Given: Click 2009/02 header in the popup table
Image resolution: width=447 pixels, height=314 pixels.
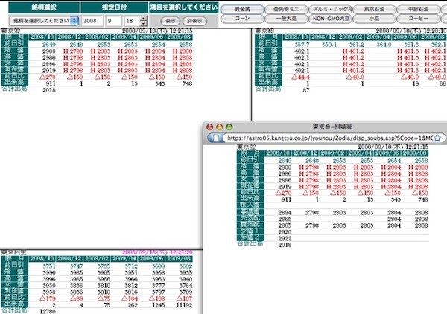Looking at the screenshot, I should pyautogui.click(x=333, y=153).
